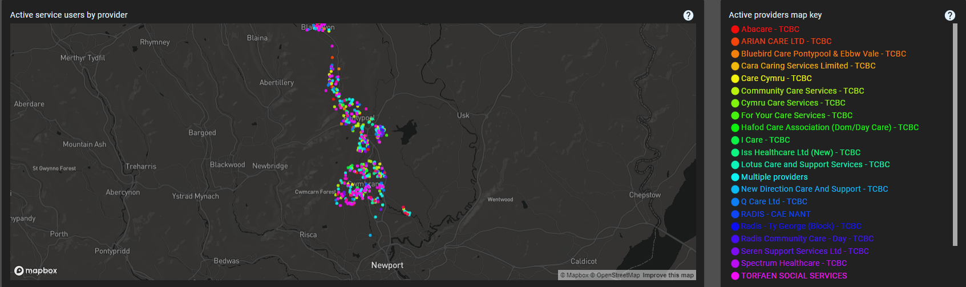This screenshot has height=287, width=966.
Task: Click the Merthyr Tydfil map label
Action: click(x=83, y=58)
